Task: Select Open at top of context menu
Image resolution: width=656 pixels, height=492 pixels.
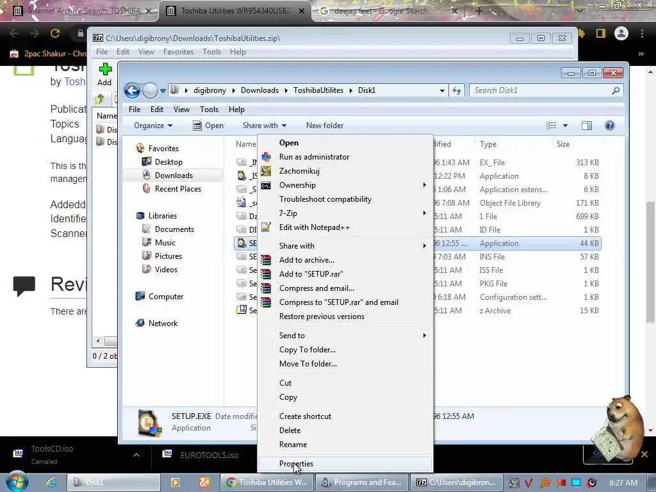Action: point(345,143)
